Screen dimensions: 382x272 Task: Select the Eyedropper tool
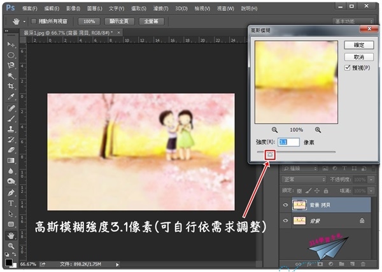click(x=11, y=97)
